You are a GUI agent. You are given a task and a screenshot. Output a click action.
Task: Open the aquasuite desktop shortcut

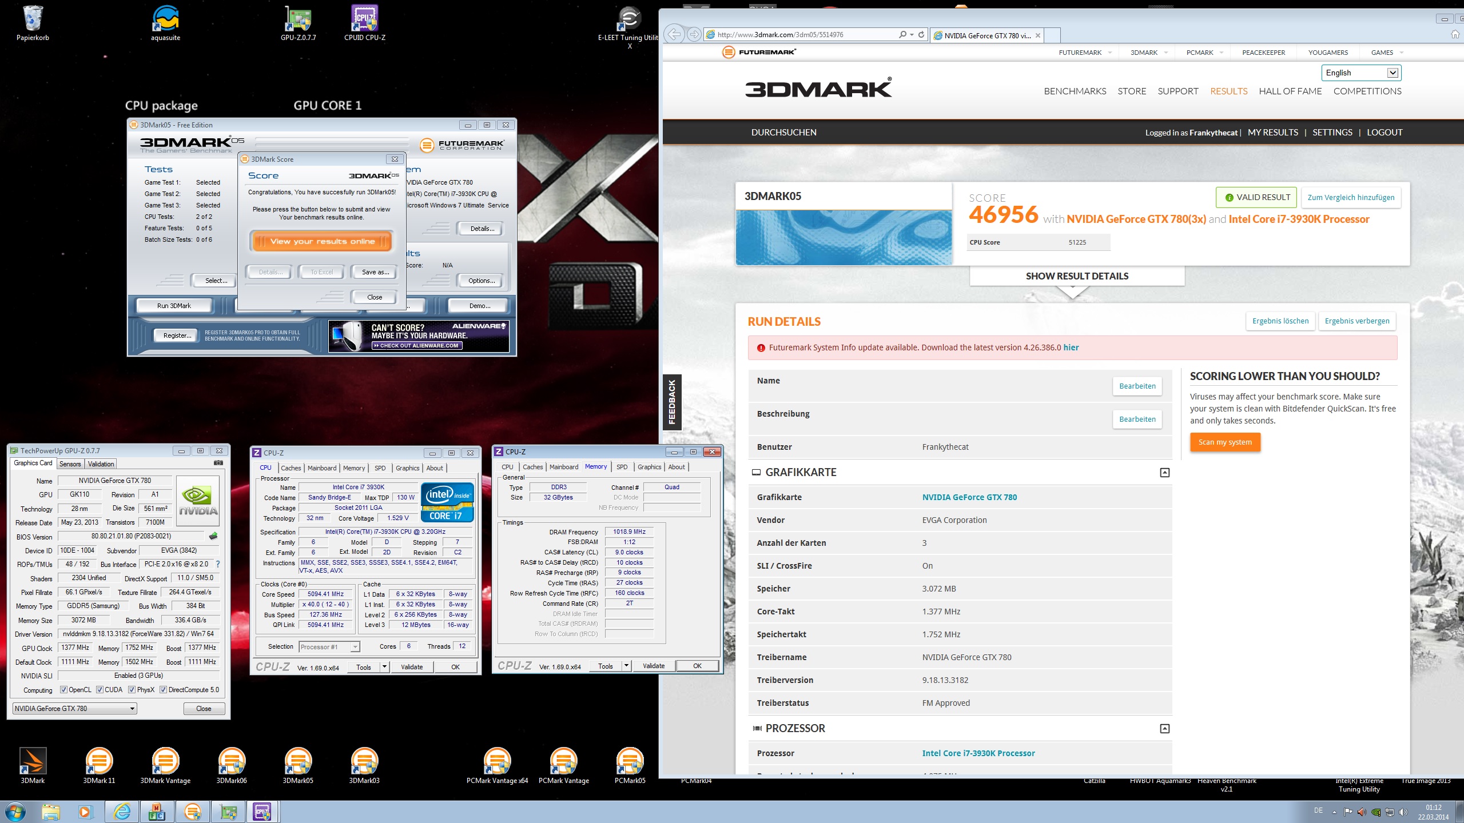(165, 23)
